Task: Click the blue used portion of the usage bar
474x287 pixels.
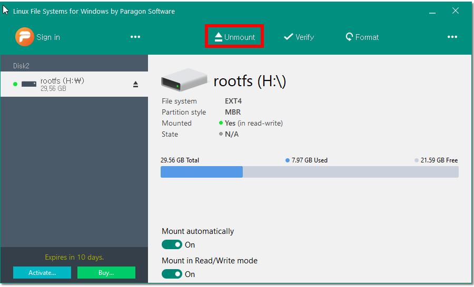Action: coord(202,172)
